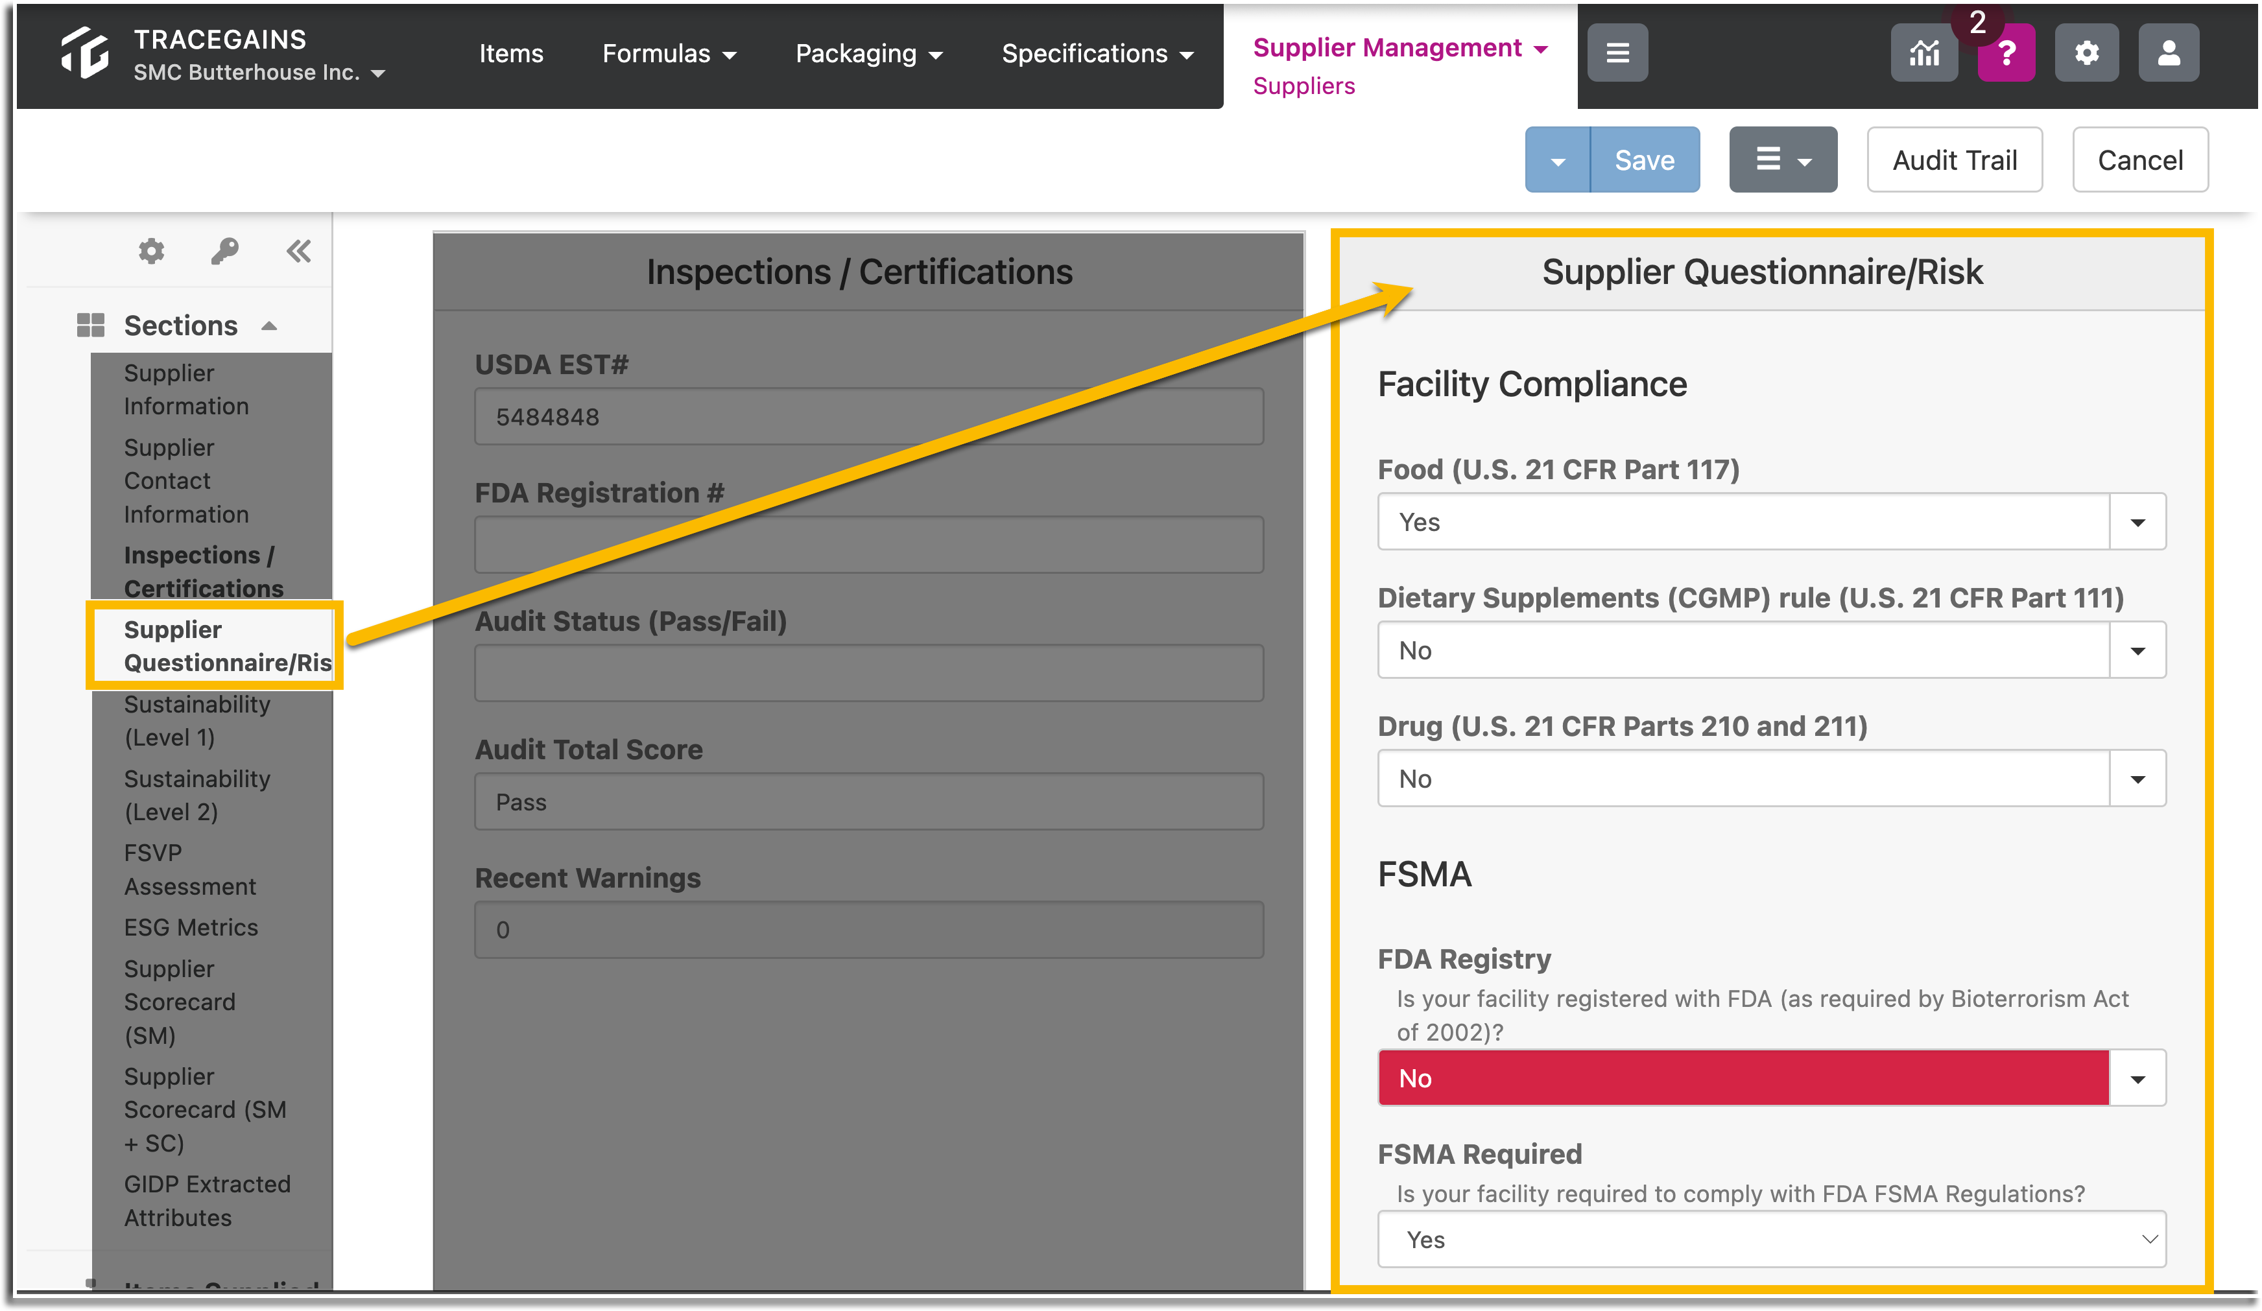2262x1311 pixels.
Task: Expand the FSMA Required select box
Action: click(1772, 1239)
